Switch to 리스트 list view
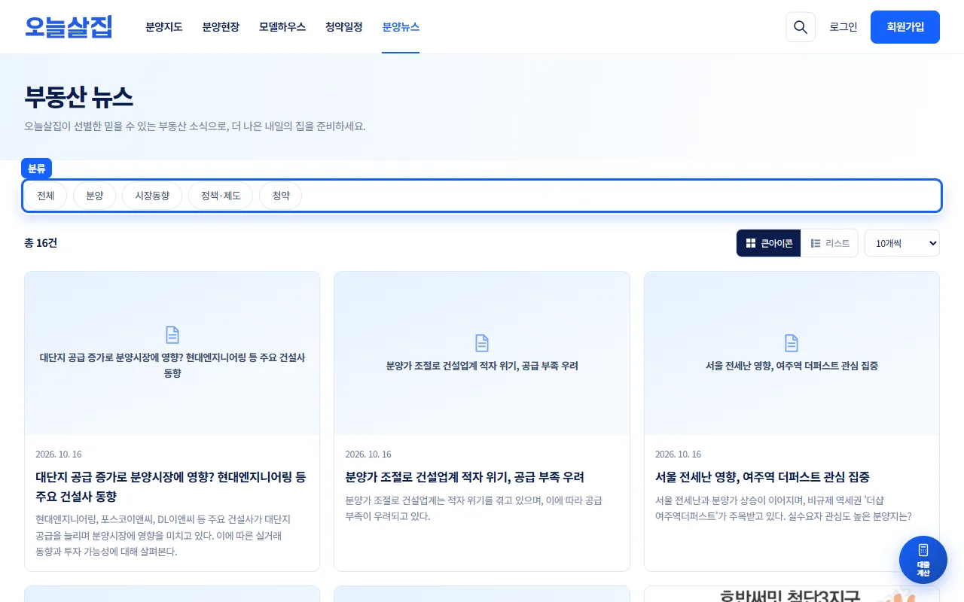 click(830, 243)
